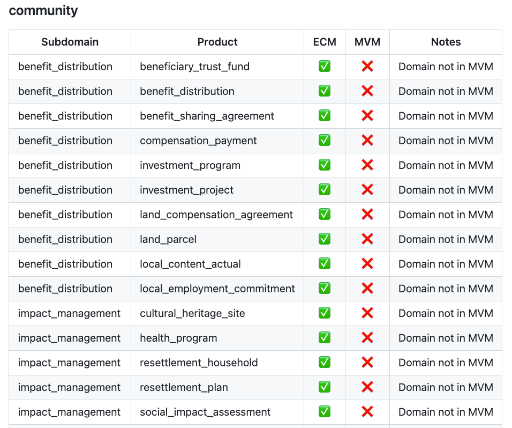The width and height of the screenshot is (512, 428).
Task: Click the green checkmark for benefit_sharing_agreement
Action: [x=324, y=116]
